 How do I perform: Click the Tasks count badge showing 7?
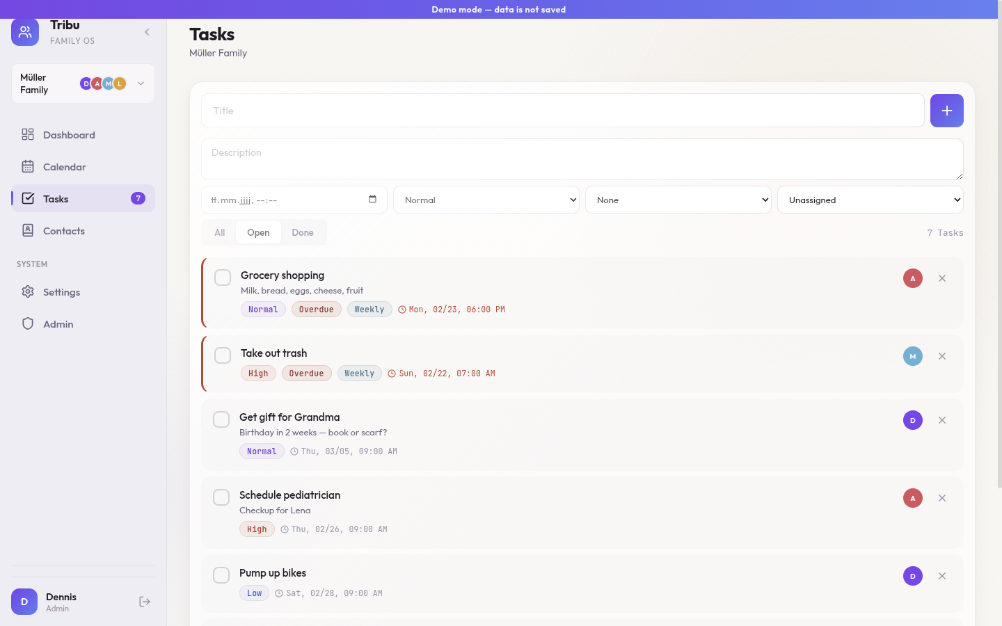(x=138, y=198)
